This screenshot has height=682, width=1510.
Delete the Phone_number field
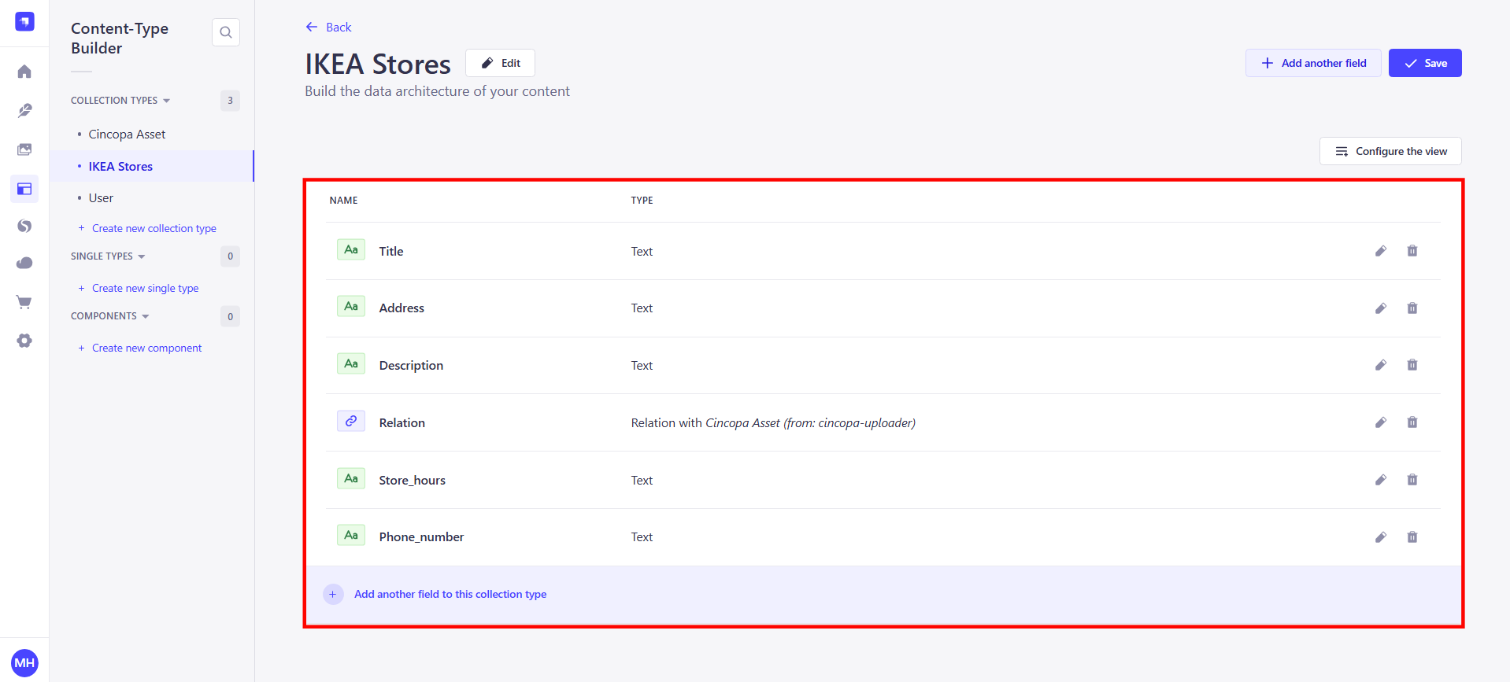1412,537
